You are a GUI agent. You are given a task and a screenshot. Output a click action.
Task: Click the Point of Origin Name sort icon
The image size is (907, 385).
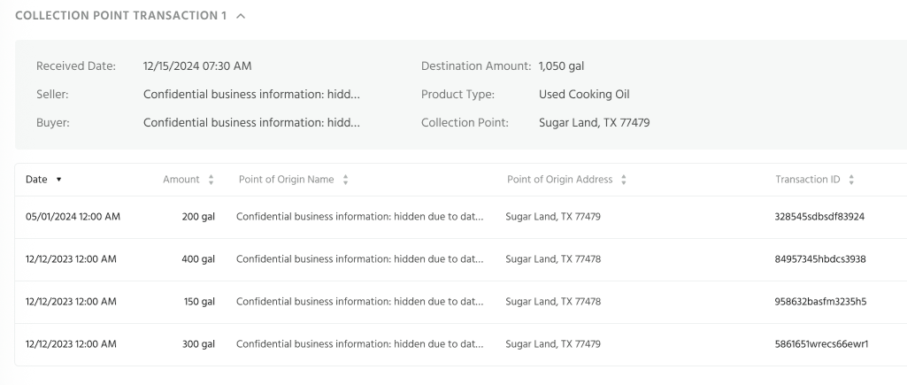pyautogui.click(x=344, y=180)
